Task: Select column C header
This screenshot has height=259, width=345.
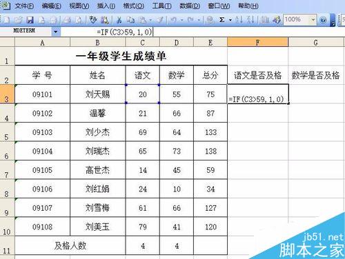Action: tap(143, 43)
